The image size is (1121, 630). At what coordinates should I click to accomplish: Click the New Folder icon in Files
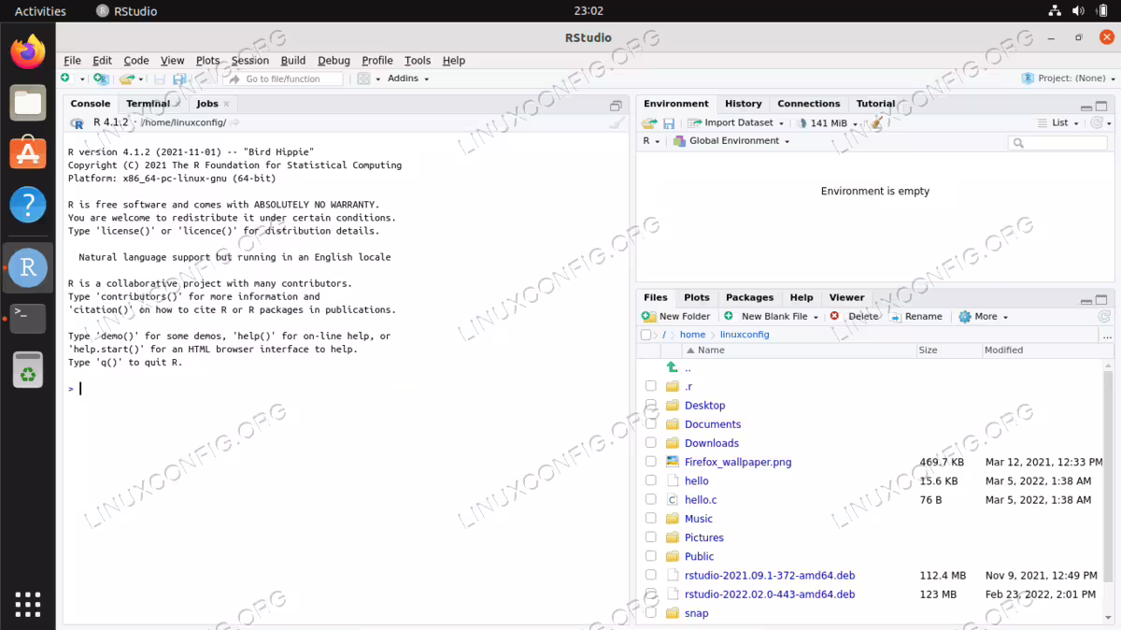click(x=649, y=316)
